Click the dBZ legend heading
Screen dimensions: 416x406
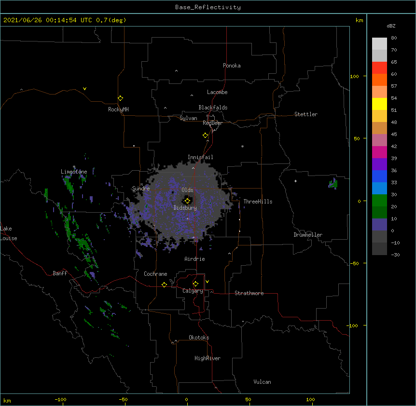click(x=391, y=26)
